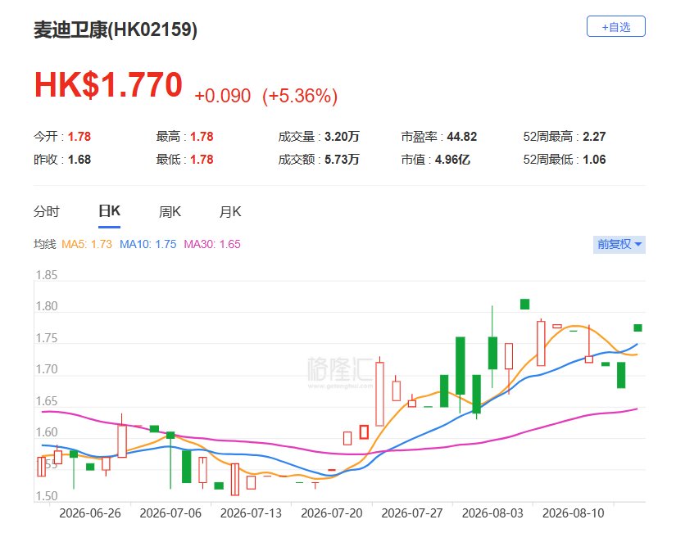Click the latest green candlestick at chart right
Screen dimensions: 676x533
(637, 327)
